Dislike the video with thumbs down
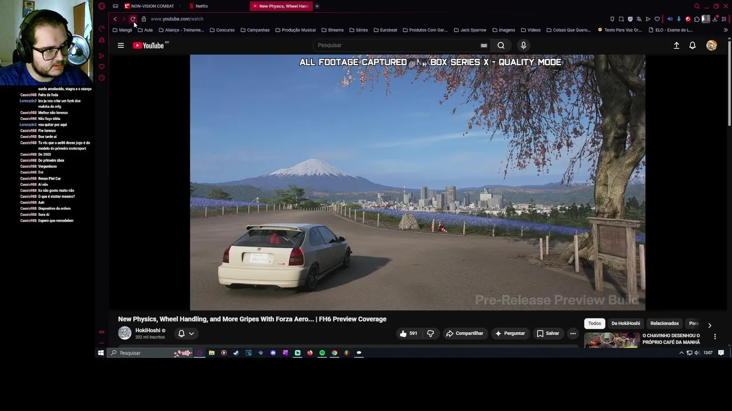Image resolution: width=732 pixels, height=411 pixels. [x=431, y=333]
